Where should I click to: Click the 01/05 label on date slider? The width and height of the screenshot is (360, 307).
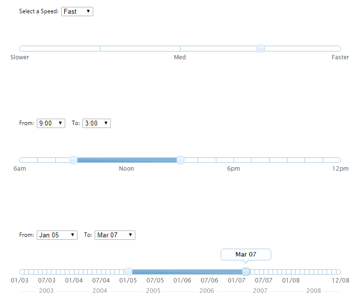(128, 281)
